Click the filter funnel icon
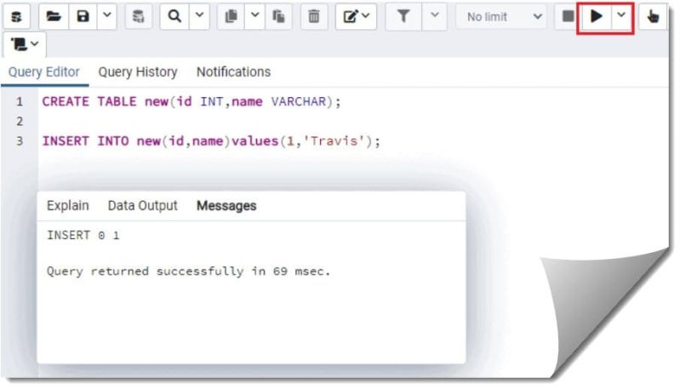The height and width of the screenshot is (389, 680). tap(403, 17)
